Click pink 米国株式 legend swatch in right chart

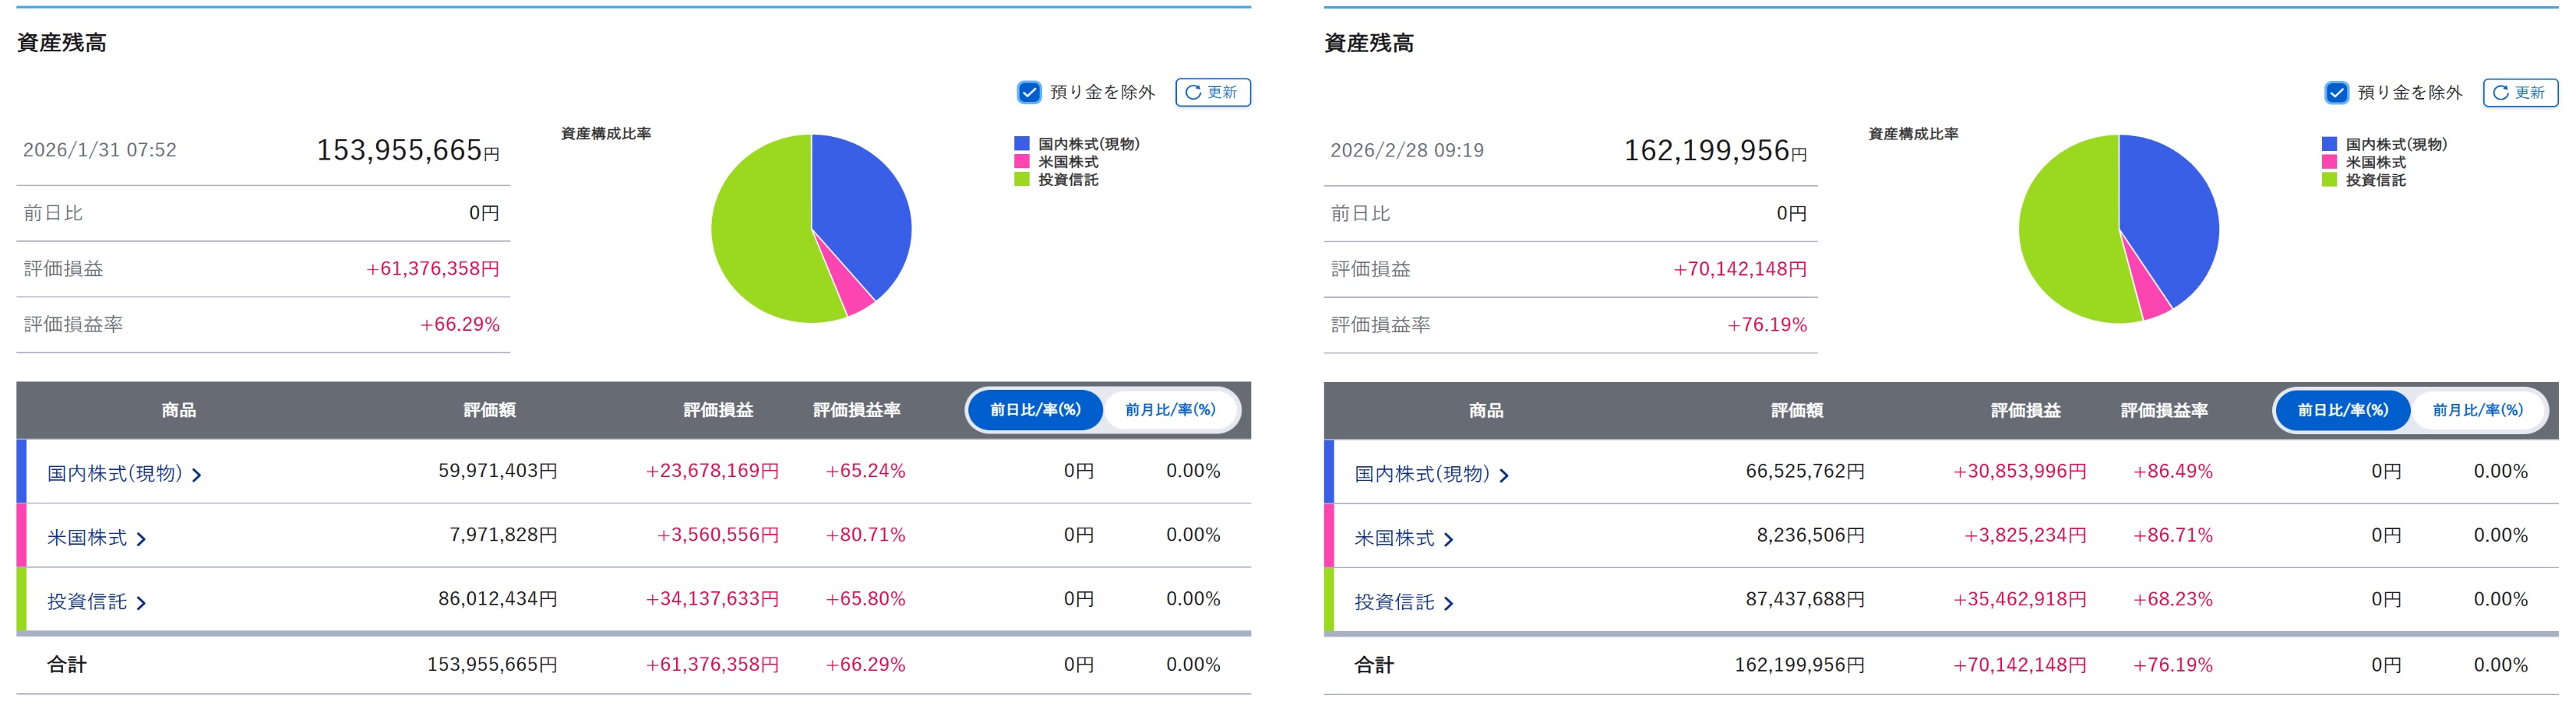pyautogui.click(x=2328, y=162)
